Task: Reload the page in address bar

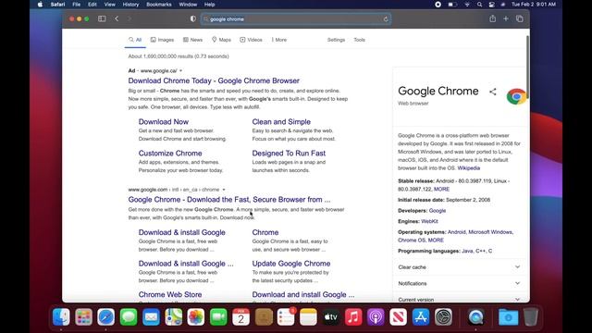Action: point(386,19)
